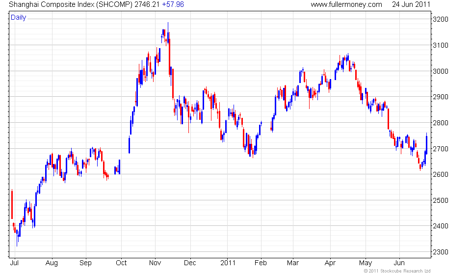Click the 2400 price axis label
Screen dimensions: 471x275
pos(441,226)
